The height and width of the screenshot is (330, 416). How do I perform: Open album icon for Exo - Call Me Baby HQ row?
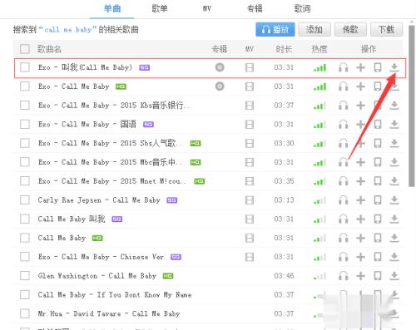coord(220,86)
